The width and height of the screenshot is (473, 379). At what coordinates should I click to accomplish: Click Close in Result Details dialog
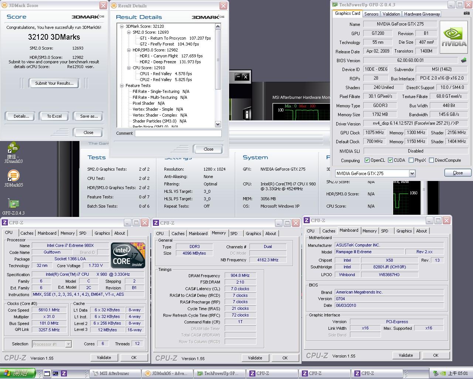tap(208, 149)
